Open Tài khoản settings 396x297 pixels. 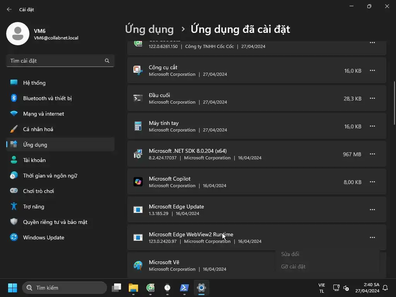point(60,160)
